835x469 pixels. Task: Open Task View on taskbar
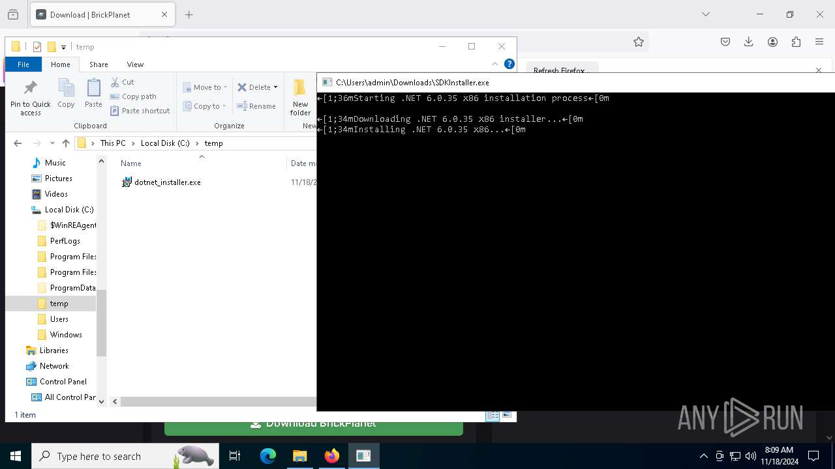(x=235, y=456)
